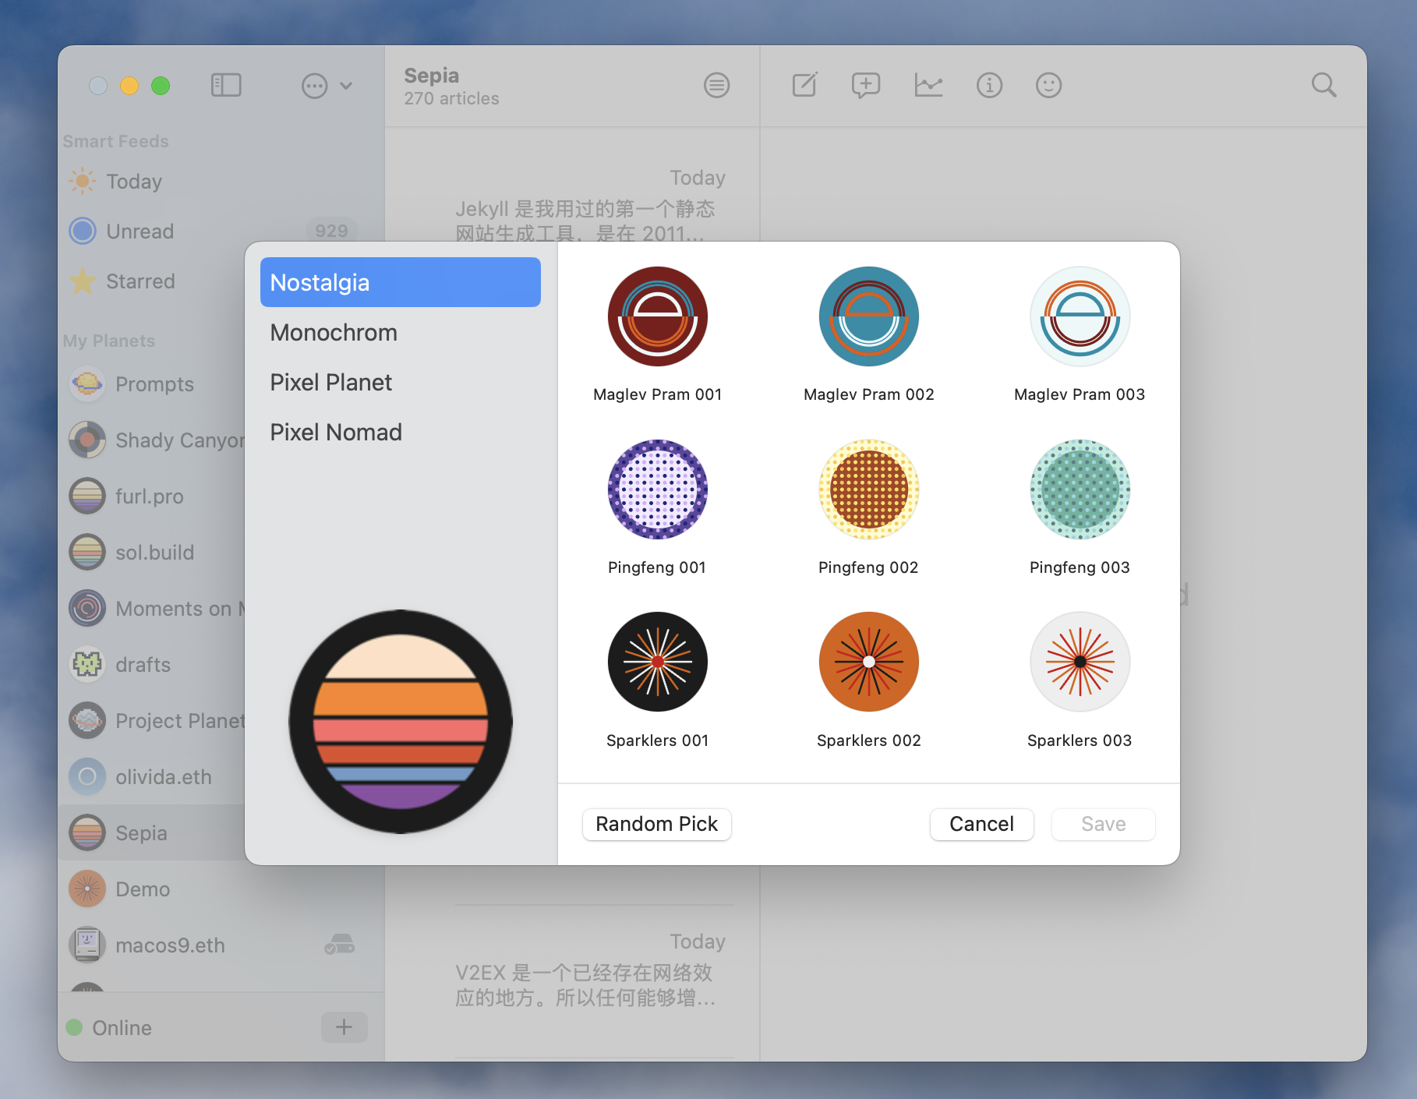Open search with magnifier icon
The height and width of the screenshot is (1099, 1417).
click(1323, 85)
